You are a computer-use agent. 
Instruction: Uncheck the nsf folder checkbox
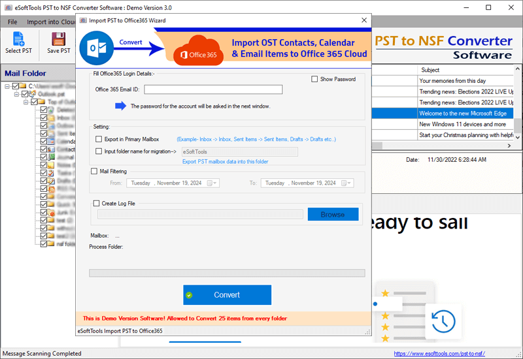pyautogui.click(x=43, y=243)
